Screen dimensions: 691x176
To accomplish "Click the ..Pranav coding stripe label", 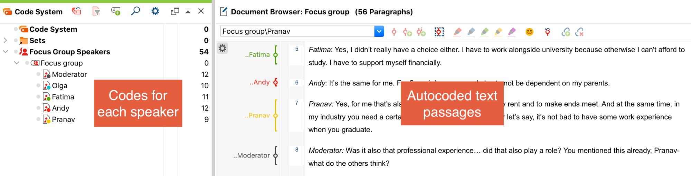I will coord(257,115).
